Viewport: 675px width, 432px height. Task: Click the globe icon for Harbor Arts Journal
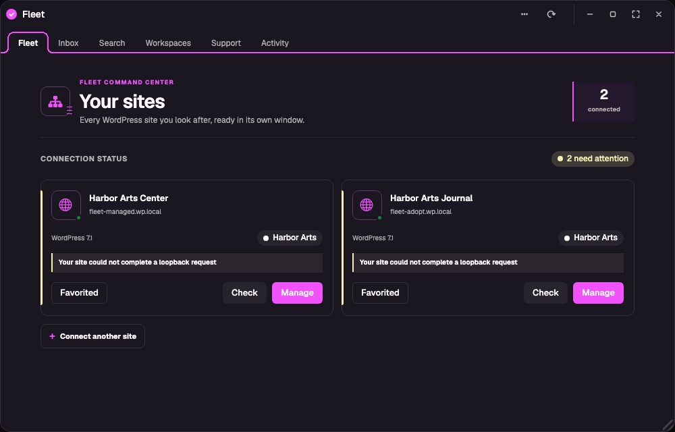(x=367, y=205)
